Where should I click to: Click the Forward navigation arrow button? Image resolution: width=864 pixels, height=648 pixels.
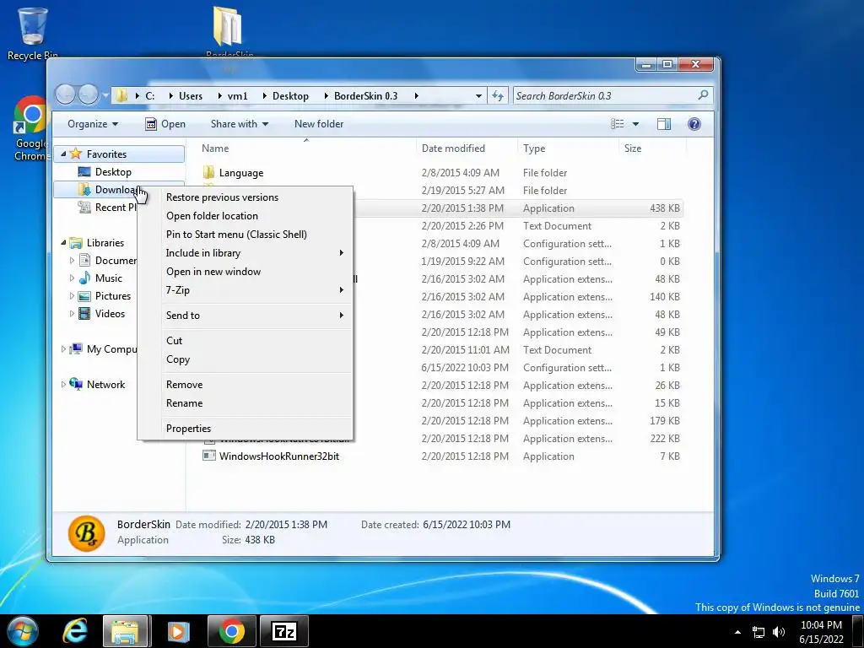coord(88,94)
